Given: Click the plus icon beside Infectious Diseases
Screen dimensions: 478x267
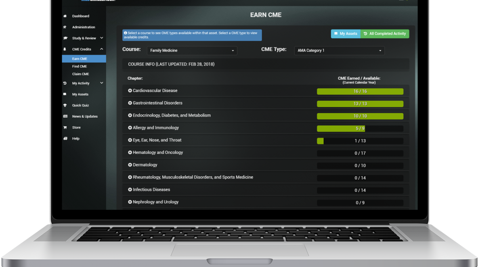Looking at the screenshot, I should coord(130,190).
